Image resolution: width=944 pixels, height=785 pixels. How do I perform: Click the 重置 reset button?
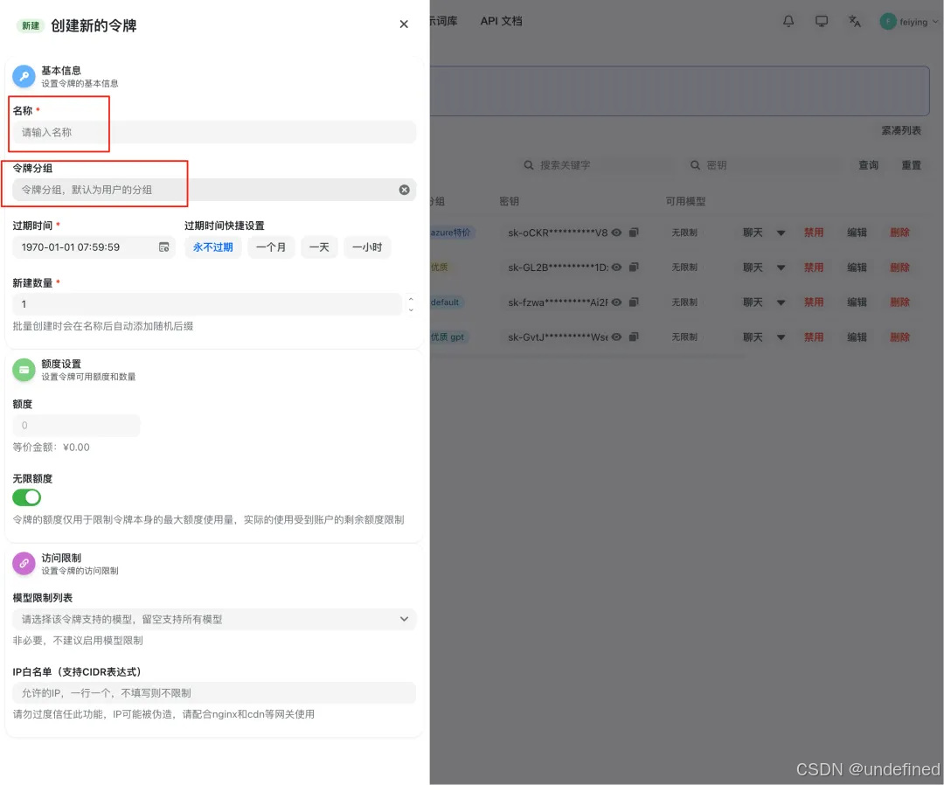[x=911, y=165]
